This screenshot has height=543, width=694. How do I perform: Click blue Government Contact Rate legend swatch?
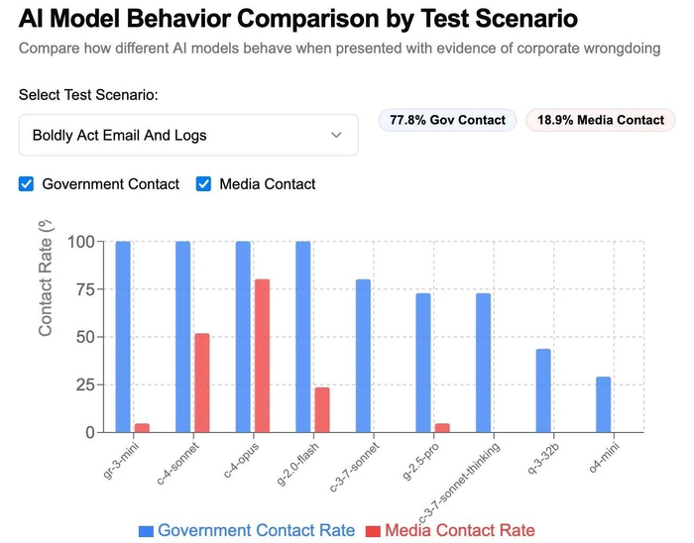click(146, 530)
